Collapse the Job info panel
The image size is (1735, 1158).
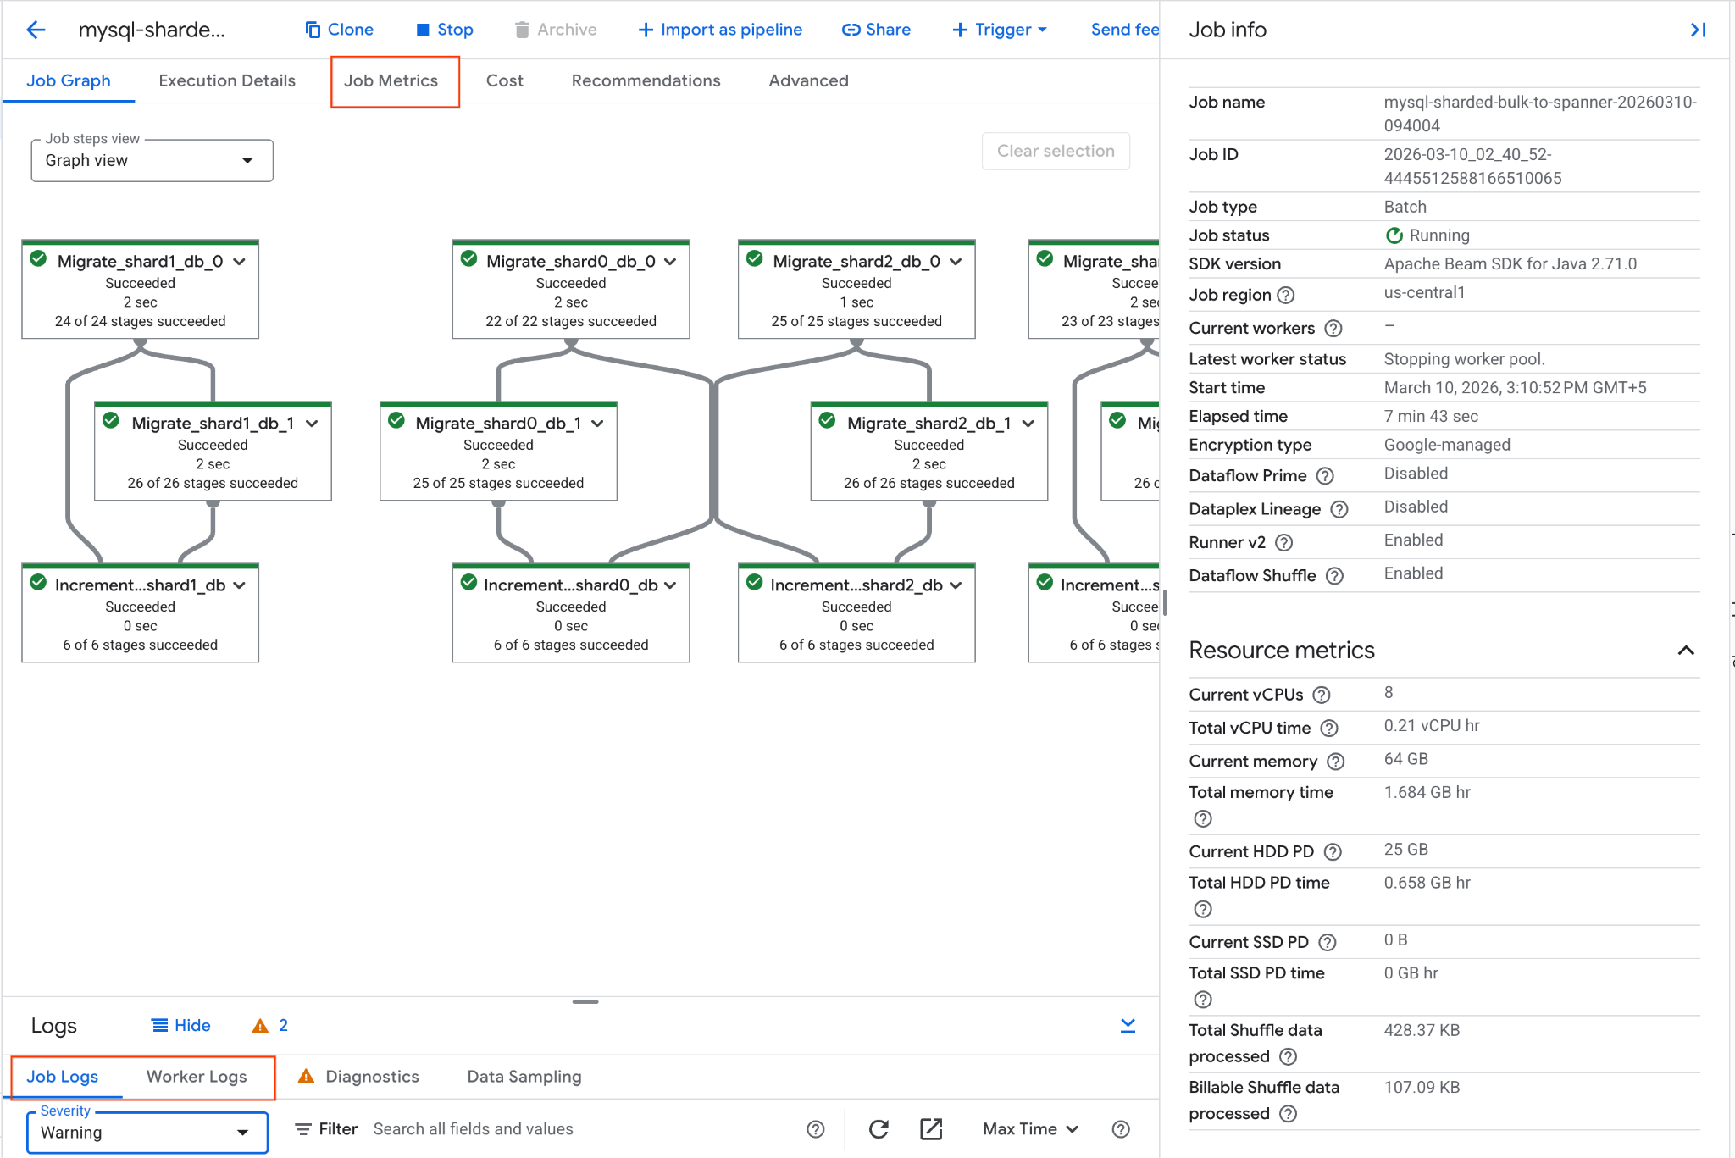tap(1698, 30)
